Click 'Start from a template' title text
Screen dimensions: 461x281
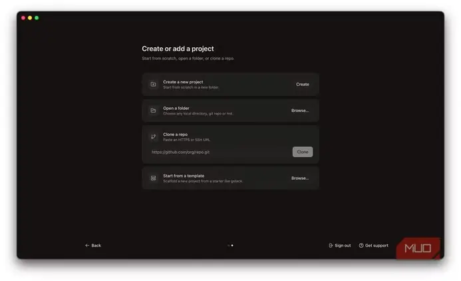[x=184, y=176]
